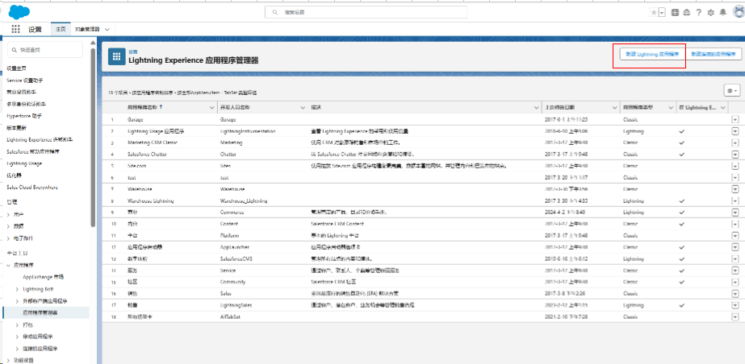Open row actions for the test app
The image size is (745, 364).
pos(735,177)
